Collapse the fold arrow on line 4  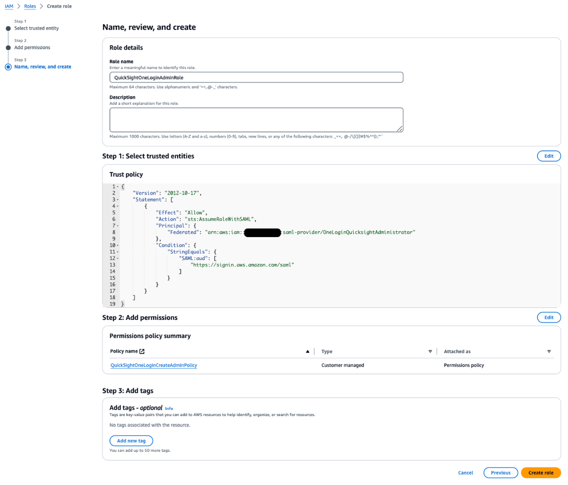pyautogui.click(x=117, y=206)
